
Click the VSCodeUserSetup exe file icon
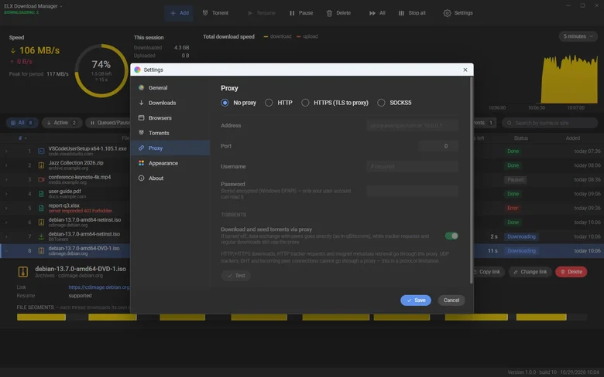click(x=41, y=151)
